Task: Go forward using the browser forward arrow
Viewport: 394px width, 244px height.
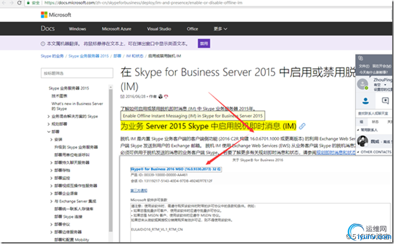Action: (11, 3)
